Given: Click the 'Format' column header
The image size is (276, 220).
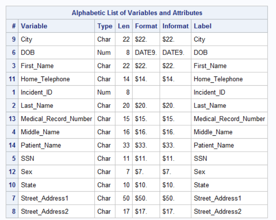Looking at the screenshot, I should coord(146,26).
